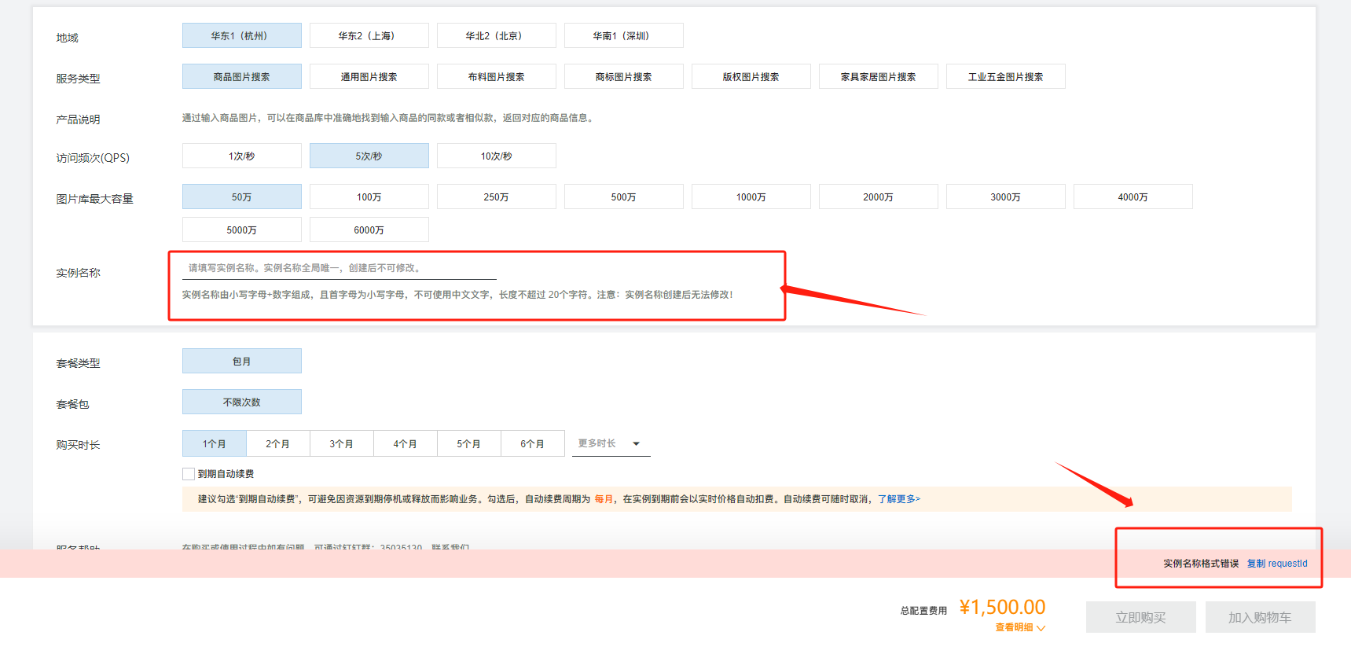Image resolution: width=1351 pixels, height=654 pixels.
Task: Select region 华北2（北京）
Action: pos(497,35)
